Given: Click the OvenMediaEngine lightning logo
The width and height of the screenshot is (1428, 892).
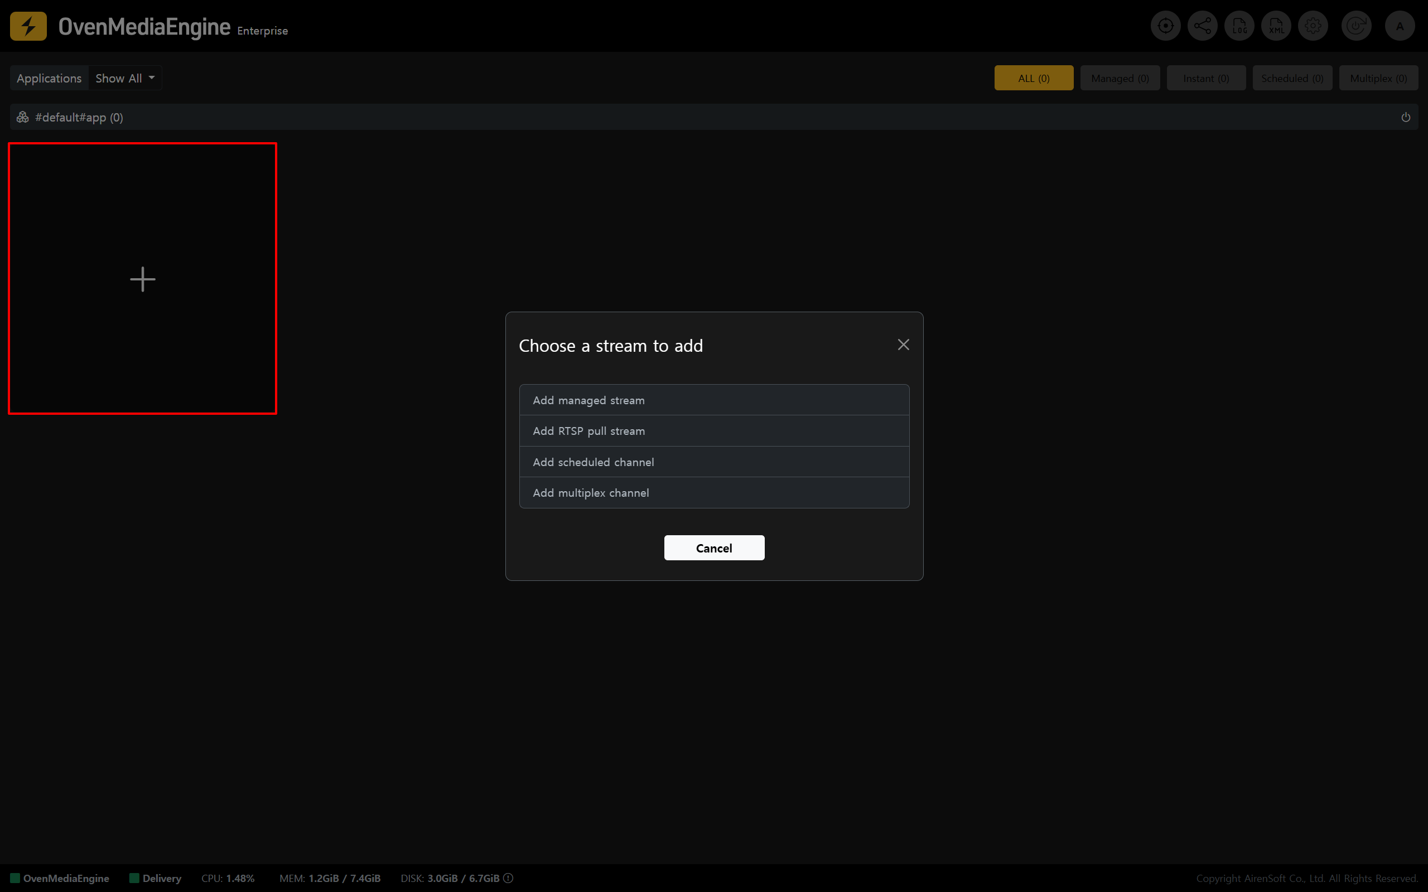Looking at the screenshot, I should [x=28, y=26].
